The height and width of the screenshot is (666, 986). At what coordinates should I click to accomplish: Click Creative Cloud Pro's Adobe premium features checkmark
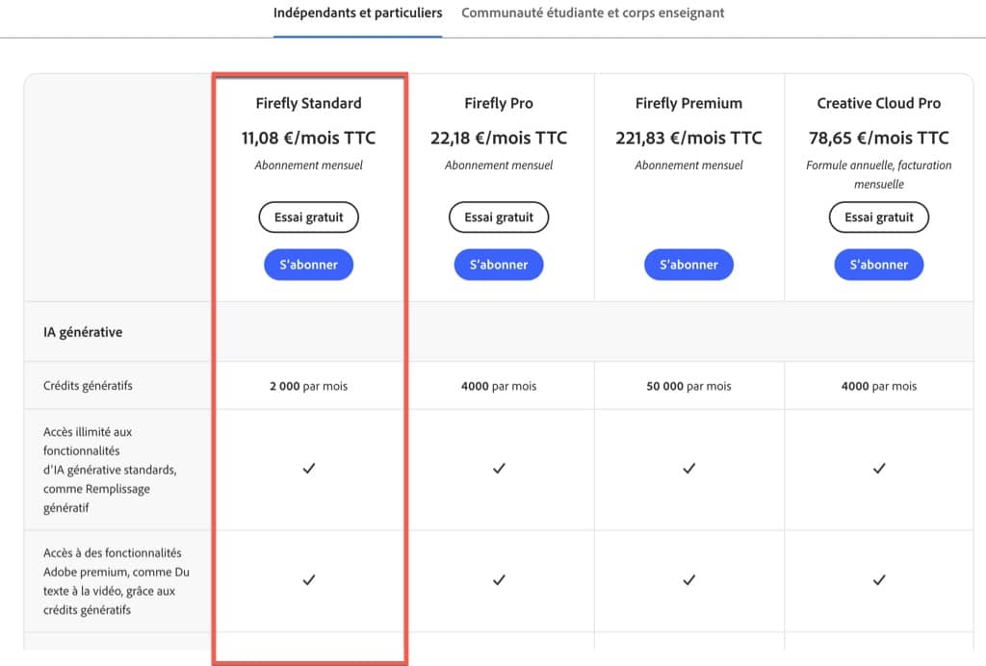pos(878,580)
